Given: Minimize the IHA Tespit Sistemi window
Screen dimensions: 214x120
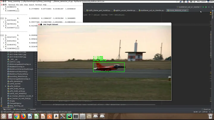Looking at the screenshot, I should [41, 24].
